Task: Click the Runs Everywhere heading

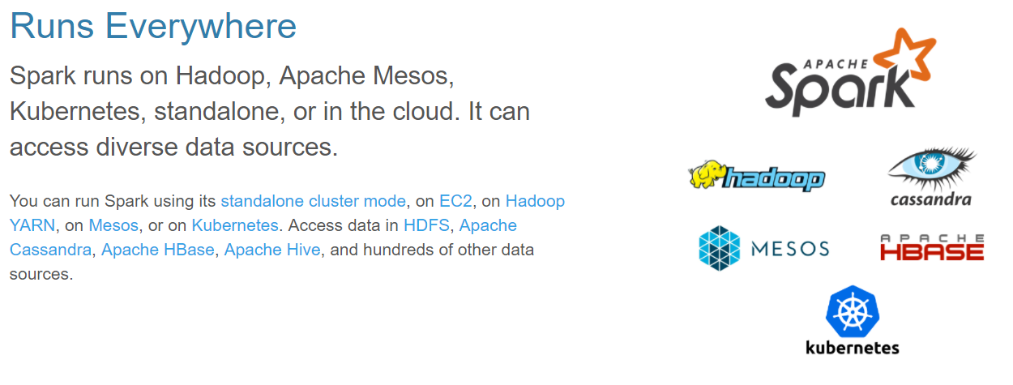Action: pos(153,27)
